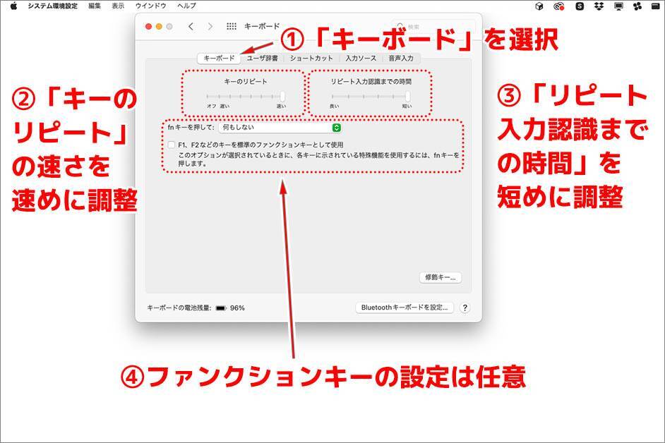Click the キーのリピート slider
The width and height of the screenshot is (665, 443).
(x=245, y=97)
